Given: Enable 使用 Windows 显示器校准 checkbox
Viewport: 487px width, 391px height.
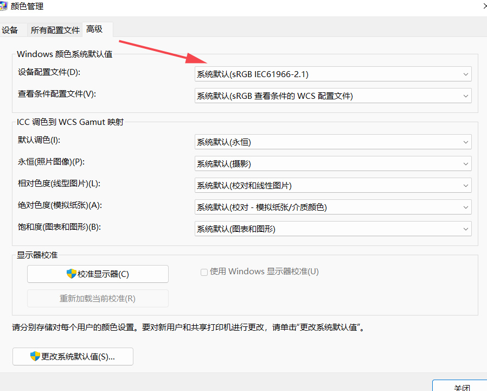Looking at the screenshot, I should [x=204, y=272].
